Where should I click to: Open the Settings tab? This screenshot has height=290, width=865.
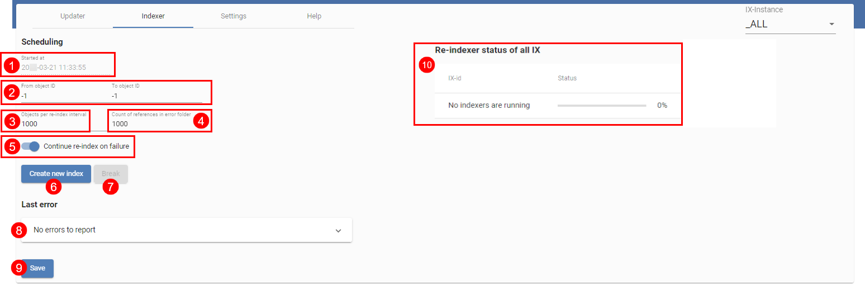click(x=234, y=16)
